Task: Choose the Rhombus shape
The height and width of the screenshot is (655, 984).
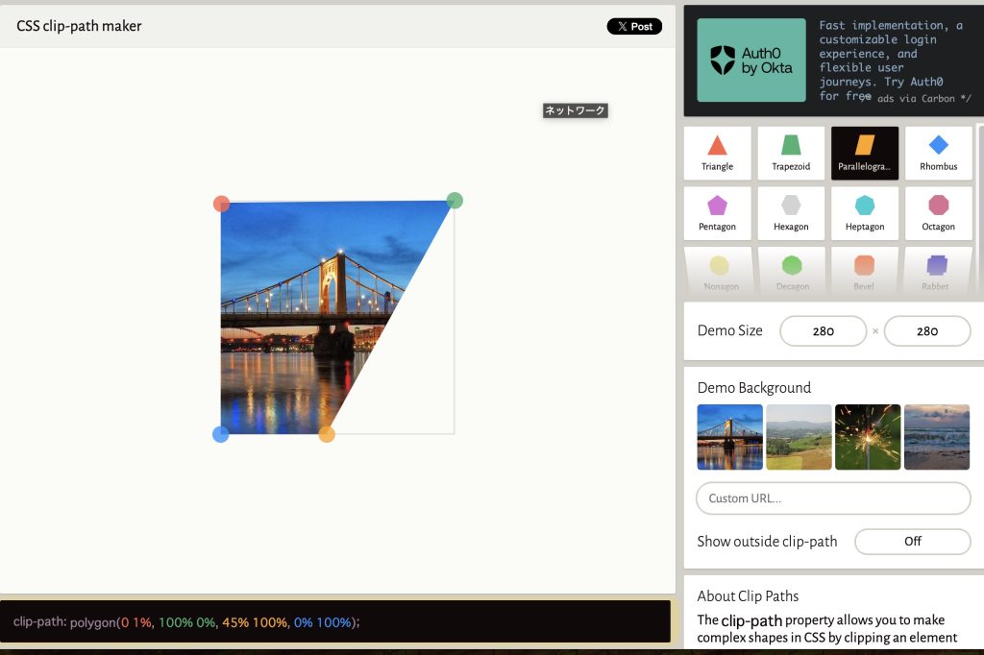Action: tap(938, 153)
